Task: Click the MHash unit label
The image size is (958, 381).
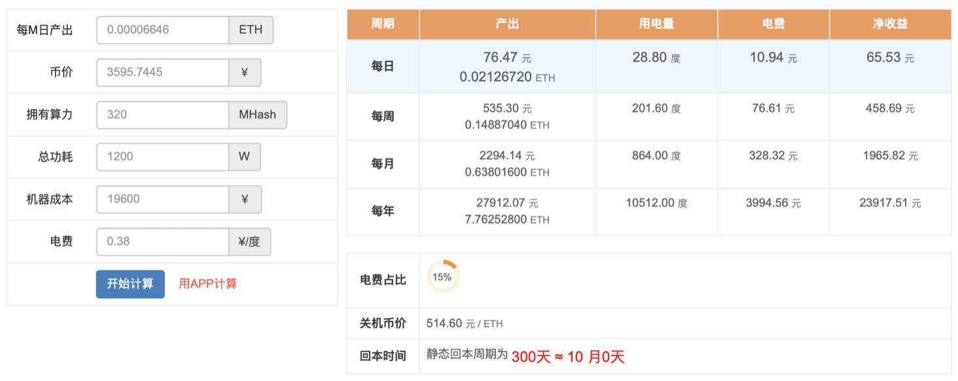Action: (x=257, y=114)
